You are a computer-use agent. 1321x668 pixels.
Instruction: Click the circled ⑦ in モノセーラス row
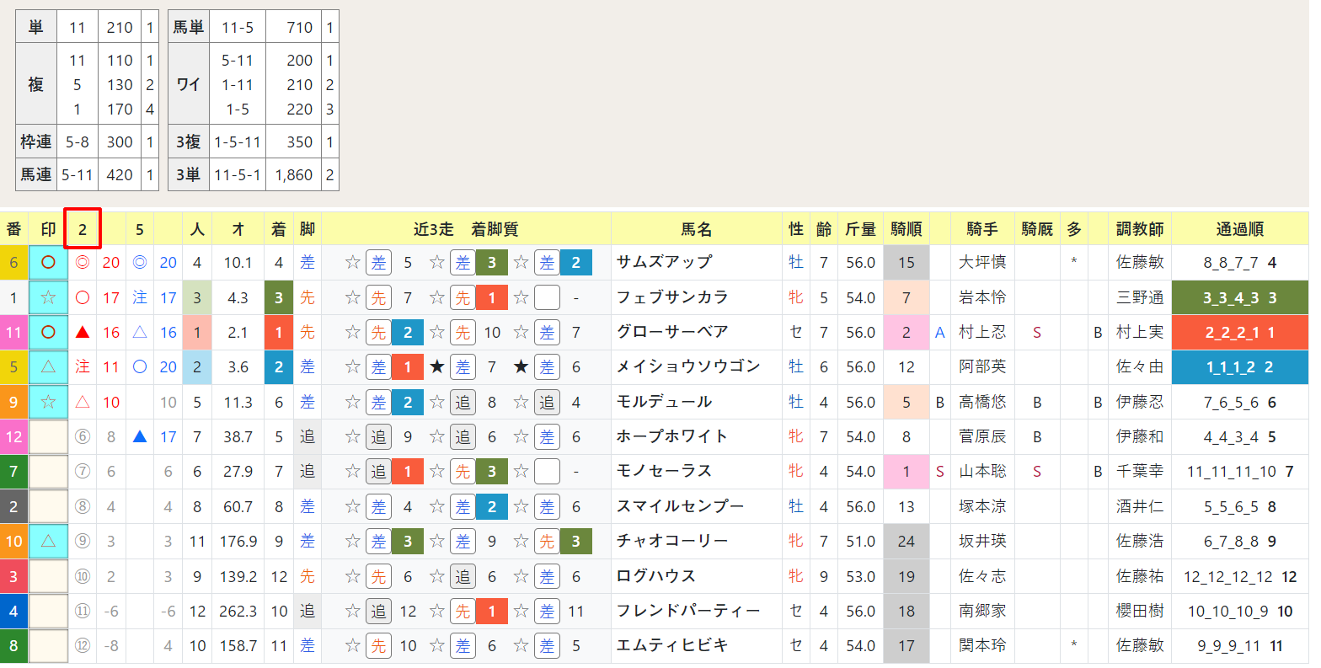[83, 472]
